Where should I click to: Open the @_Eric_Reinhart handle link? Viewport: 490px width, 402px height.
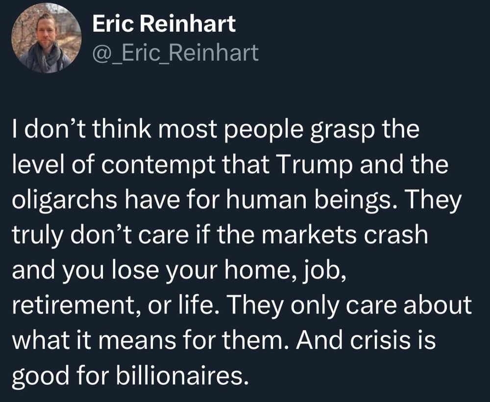(x=175, y=53)
